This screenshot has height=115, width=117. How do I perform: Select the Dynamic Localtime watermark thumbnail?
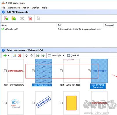coord(99,71)
